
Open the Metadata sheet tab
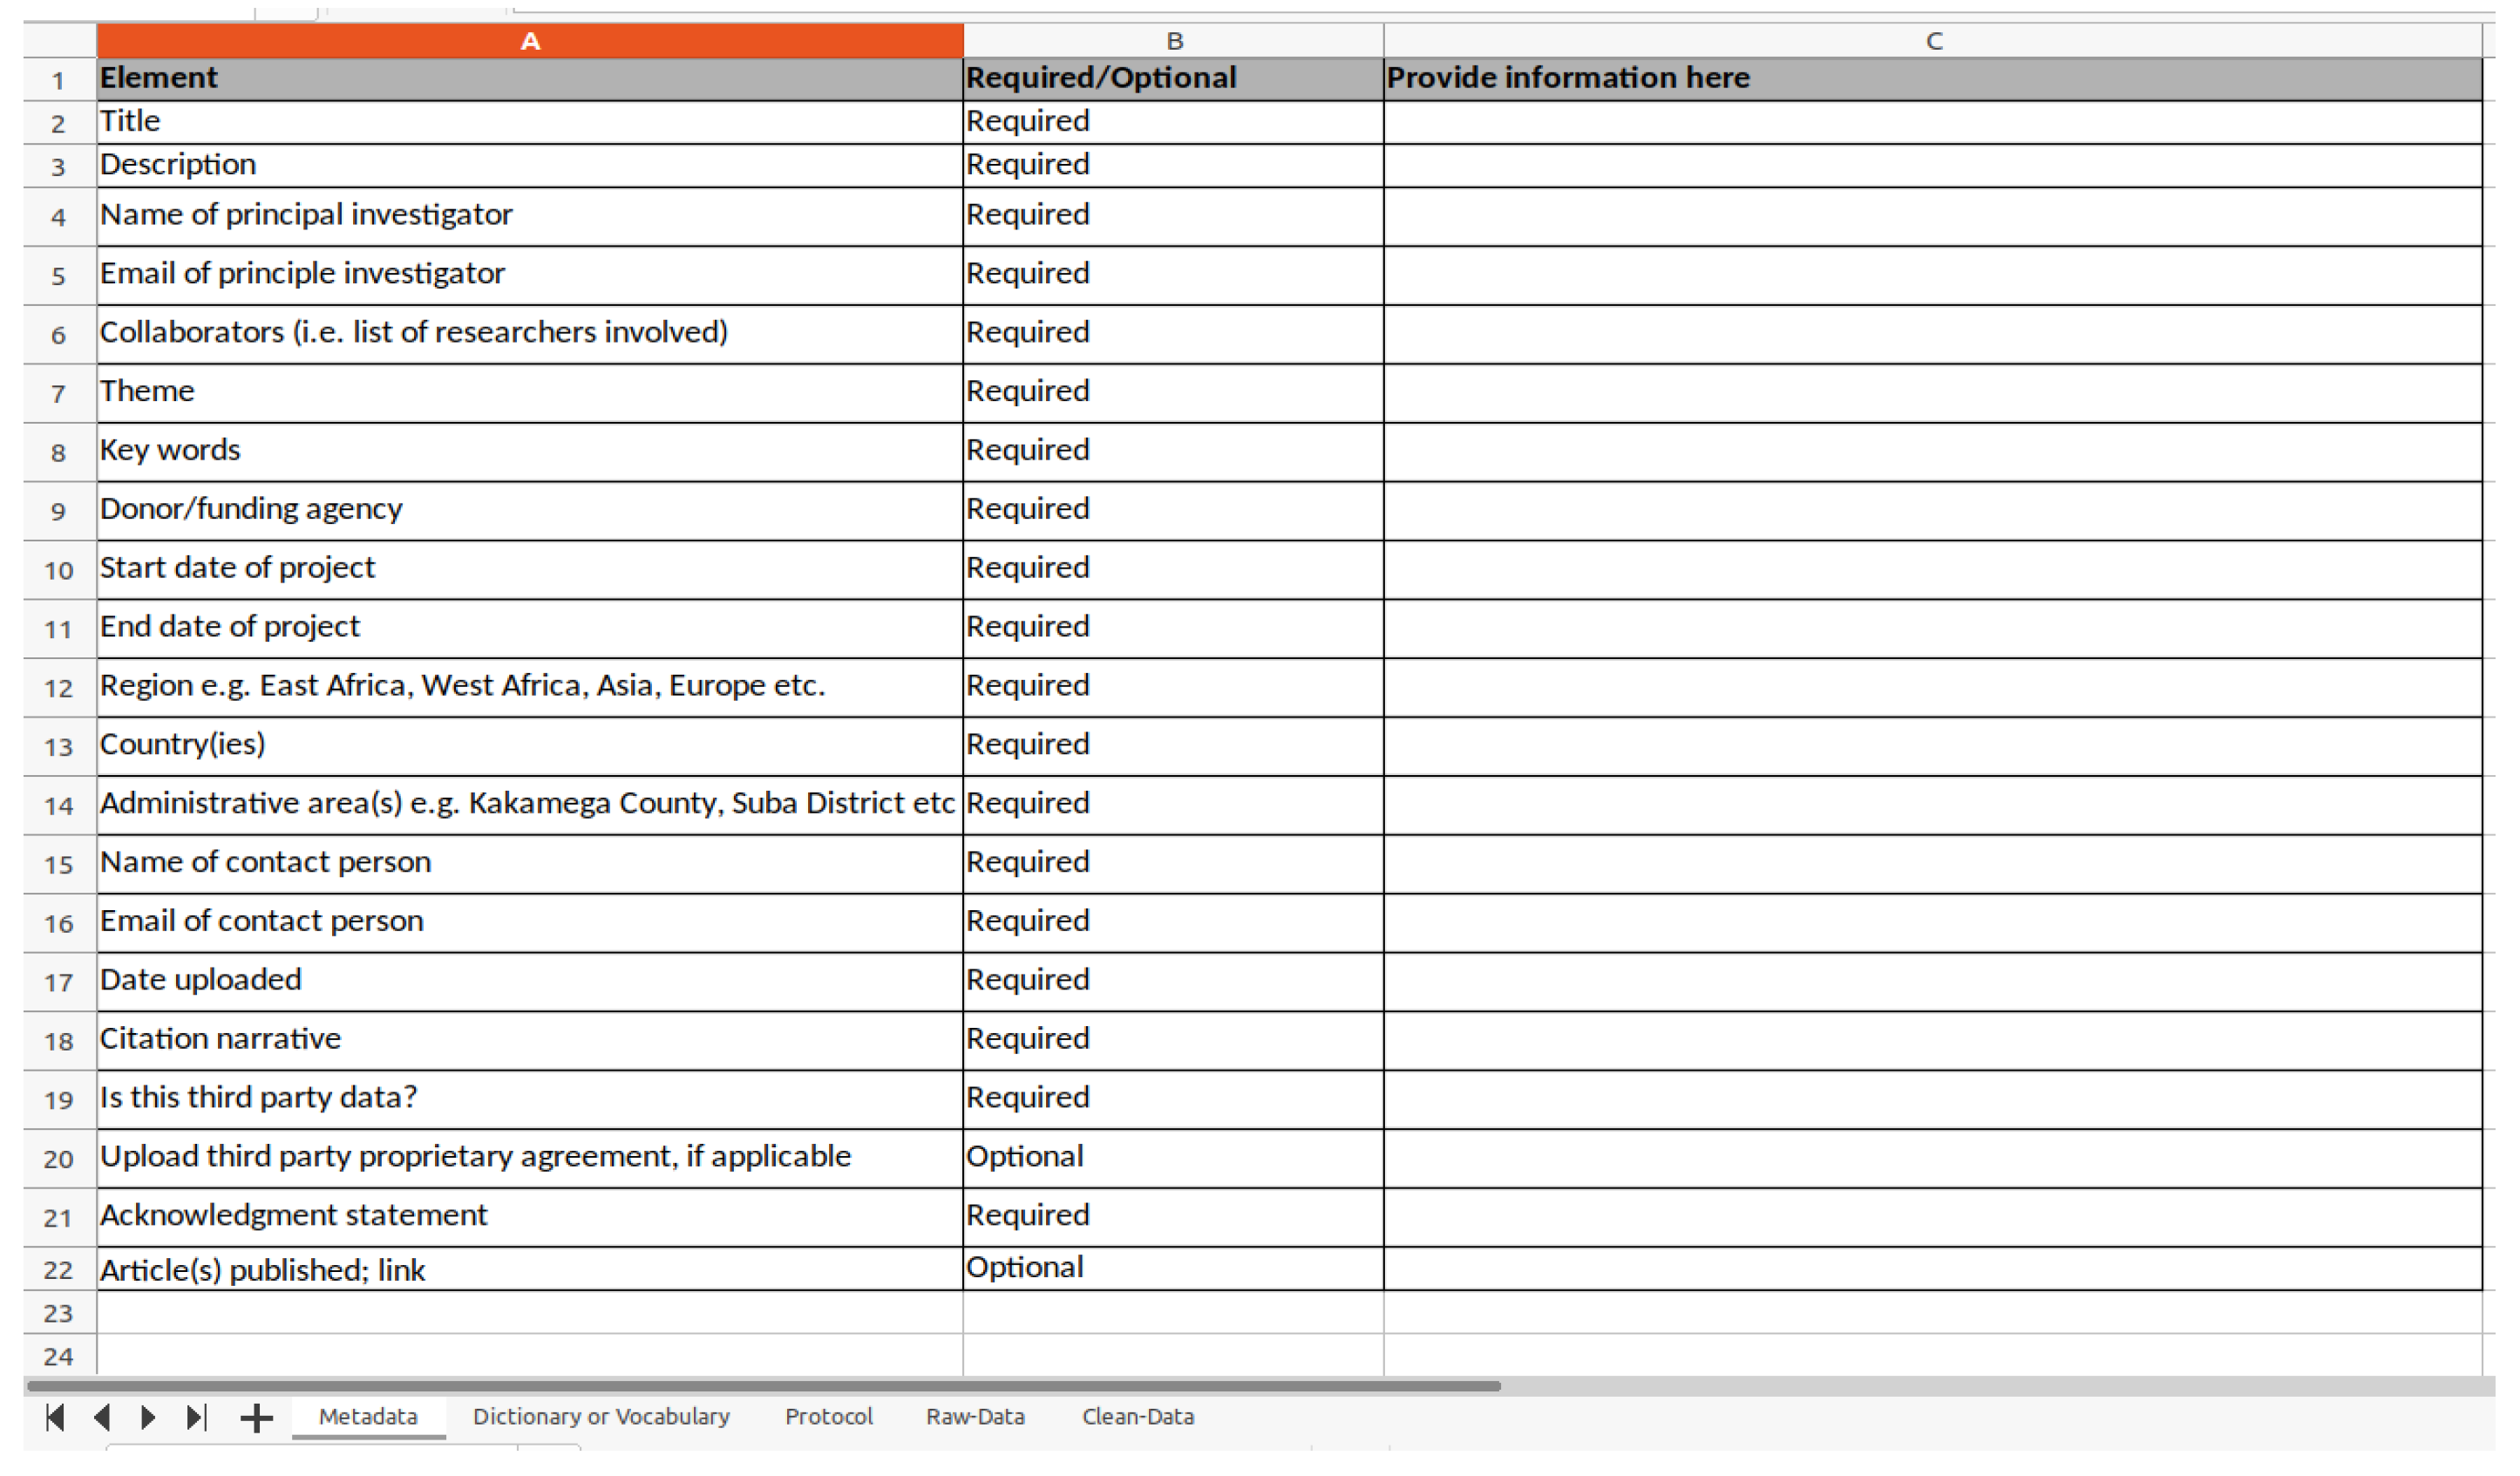(x=368, y=1417)
